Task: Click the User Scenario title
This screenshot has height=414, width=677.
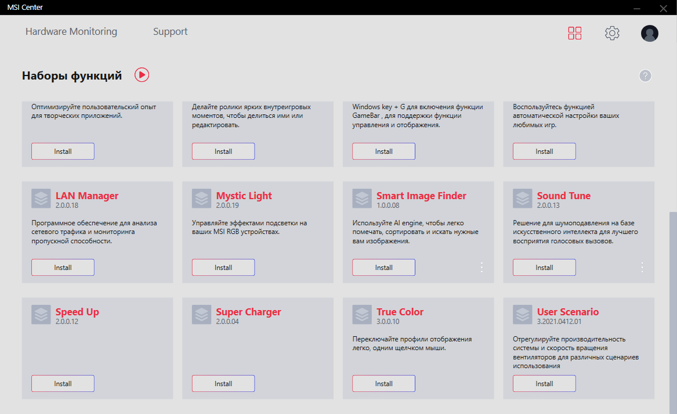Action: [x=568, y=312]
